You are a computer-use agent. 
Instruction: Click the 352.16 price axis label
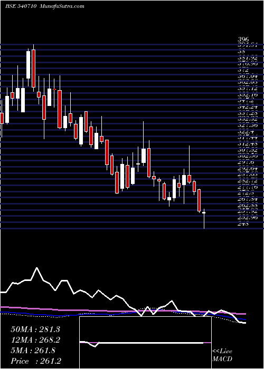(x=248, y=94)
